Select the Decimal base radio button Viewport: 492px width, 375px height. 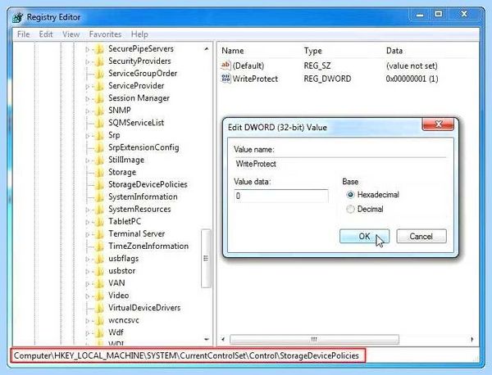click(x=350, y=209)
